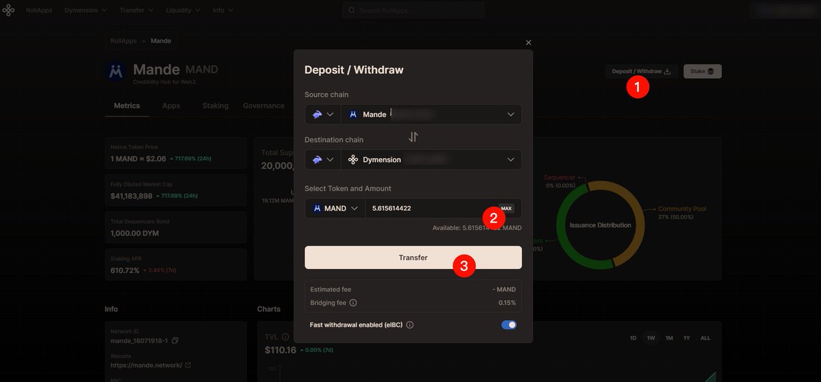Open the RollApps menu in top bar
Viewport: 821px width, 382px height.
point(38,11)
